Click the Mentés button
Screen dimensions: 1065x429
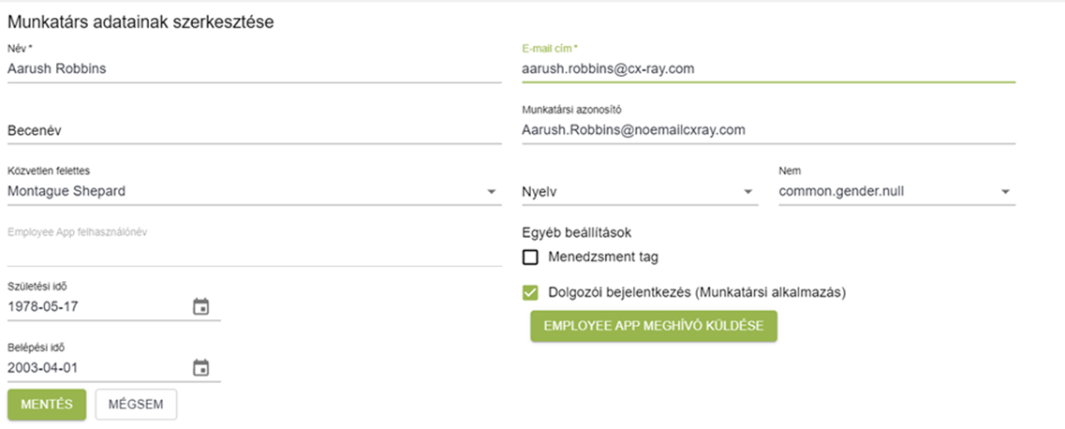pyautogui.click(x=47, y=404)
